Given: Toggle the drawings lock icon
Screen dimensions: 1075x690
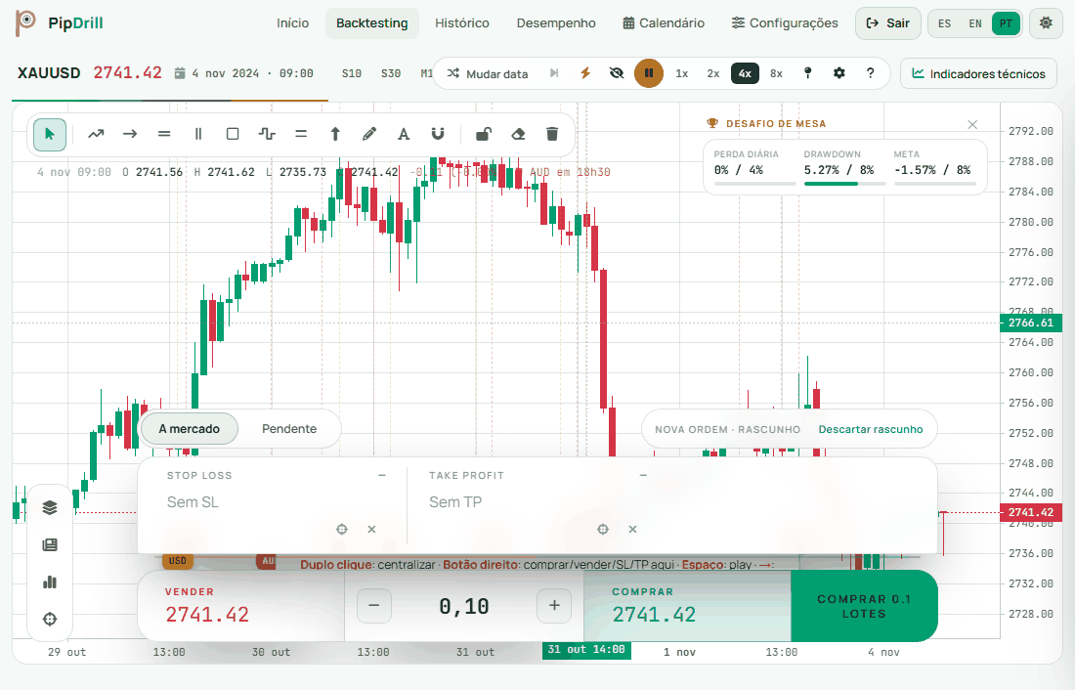Looking at the screenshot, I should 484,135.
